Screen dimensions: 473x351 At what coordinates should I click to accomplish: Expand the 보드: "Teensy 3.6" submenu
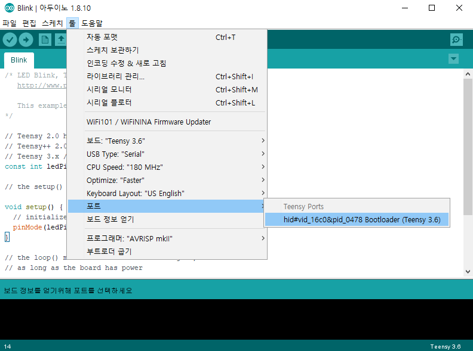point(167,141)
